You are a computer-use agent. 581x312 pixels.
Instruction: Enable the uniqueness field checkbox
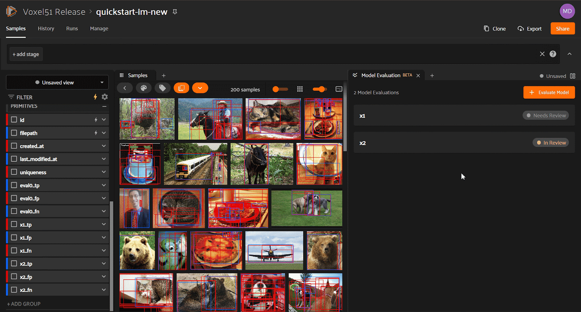point(14,172)
